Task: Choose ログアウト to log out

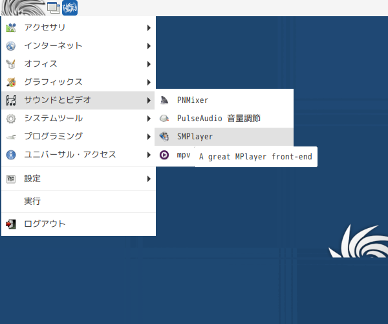Action: [x=78, y=224]
